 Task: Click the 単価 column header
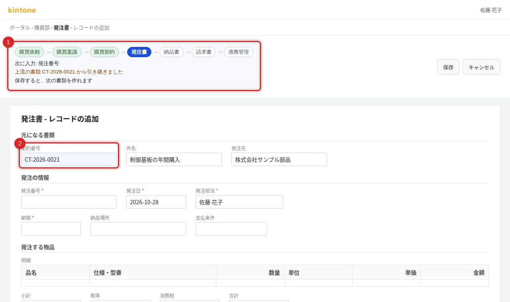click(x=386, y=272)
